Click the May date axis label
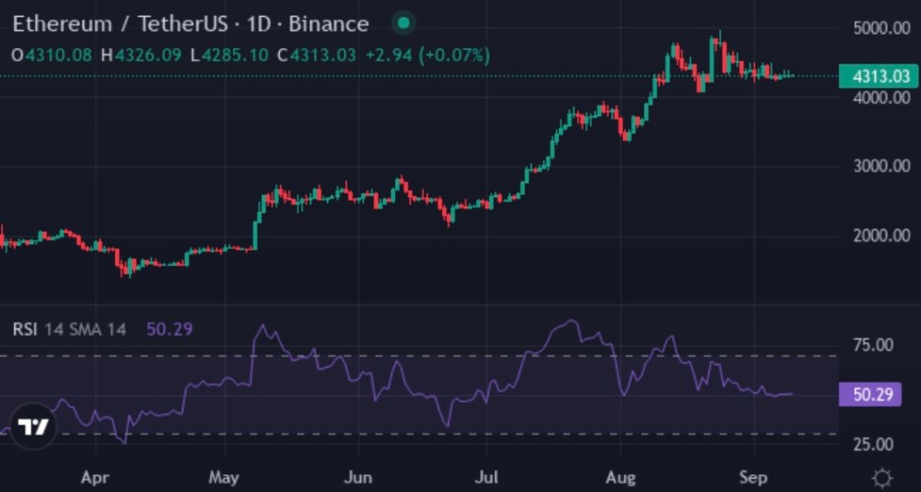This screenshot has height=492, width=921. tap(224, 478)
